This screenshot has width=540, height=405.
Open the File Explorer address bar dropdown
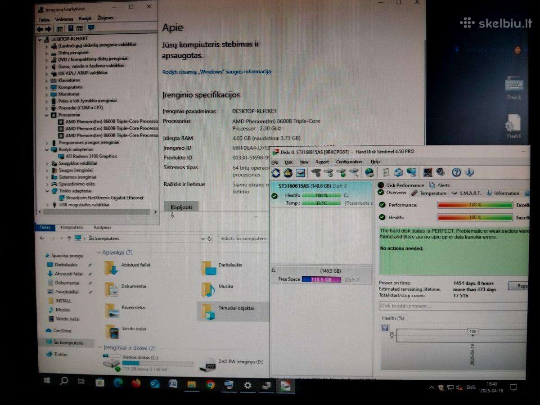click(x=202, y=238)
